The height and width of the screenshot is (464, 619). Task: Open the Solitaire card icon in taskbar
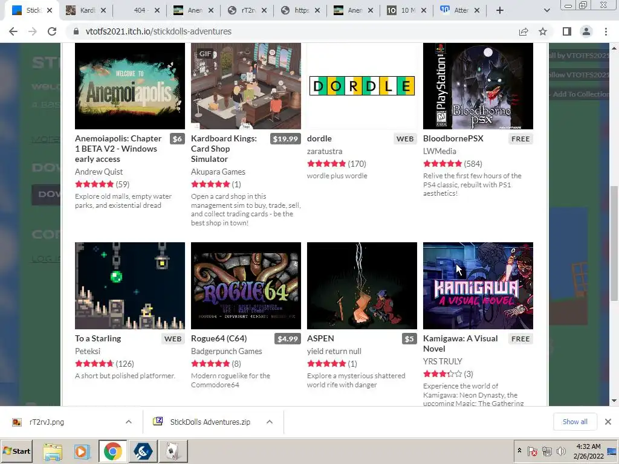pos(173,451)
